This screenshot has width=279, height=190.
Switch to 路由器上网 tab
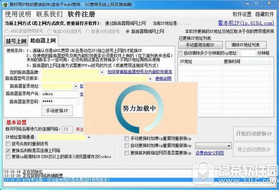pyautogui.click(x=43, y=41)
